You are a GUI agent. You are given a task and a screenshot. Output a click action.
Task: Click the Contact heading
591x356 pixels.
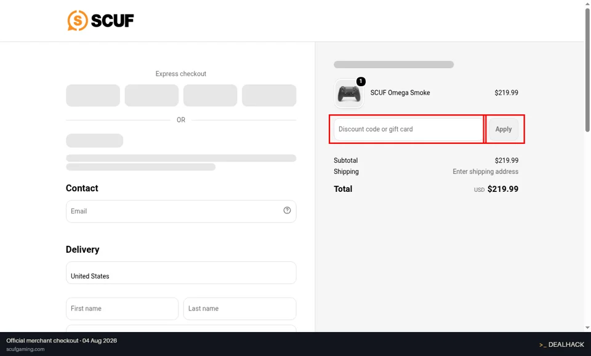(x=82, y=188)
